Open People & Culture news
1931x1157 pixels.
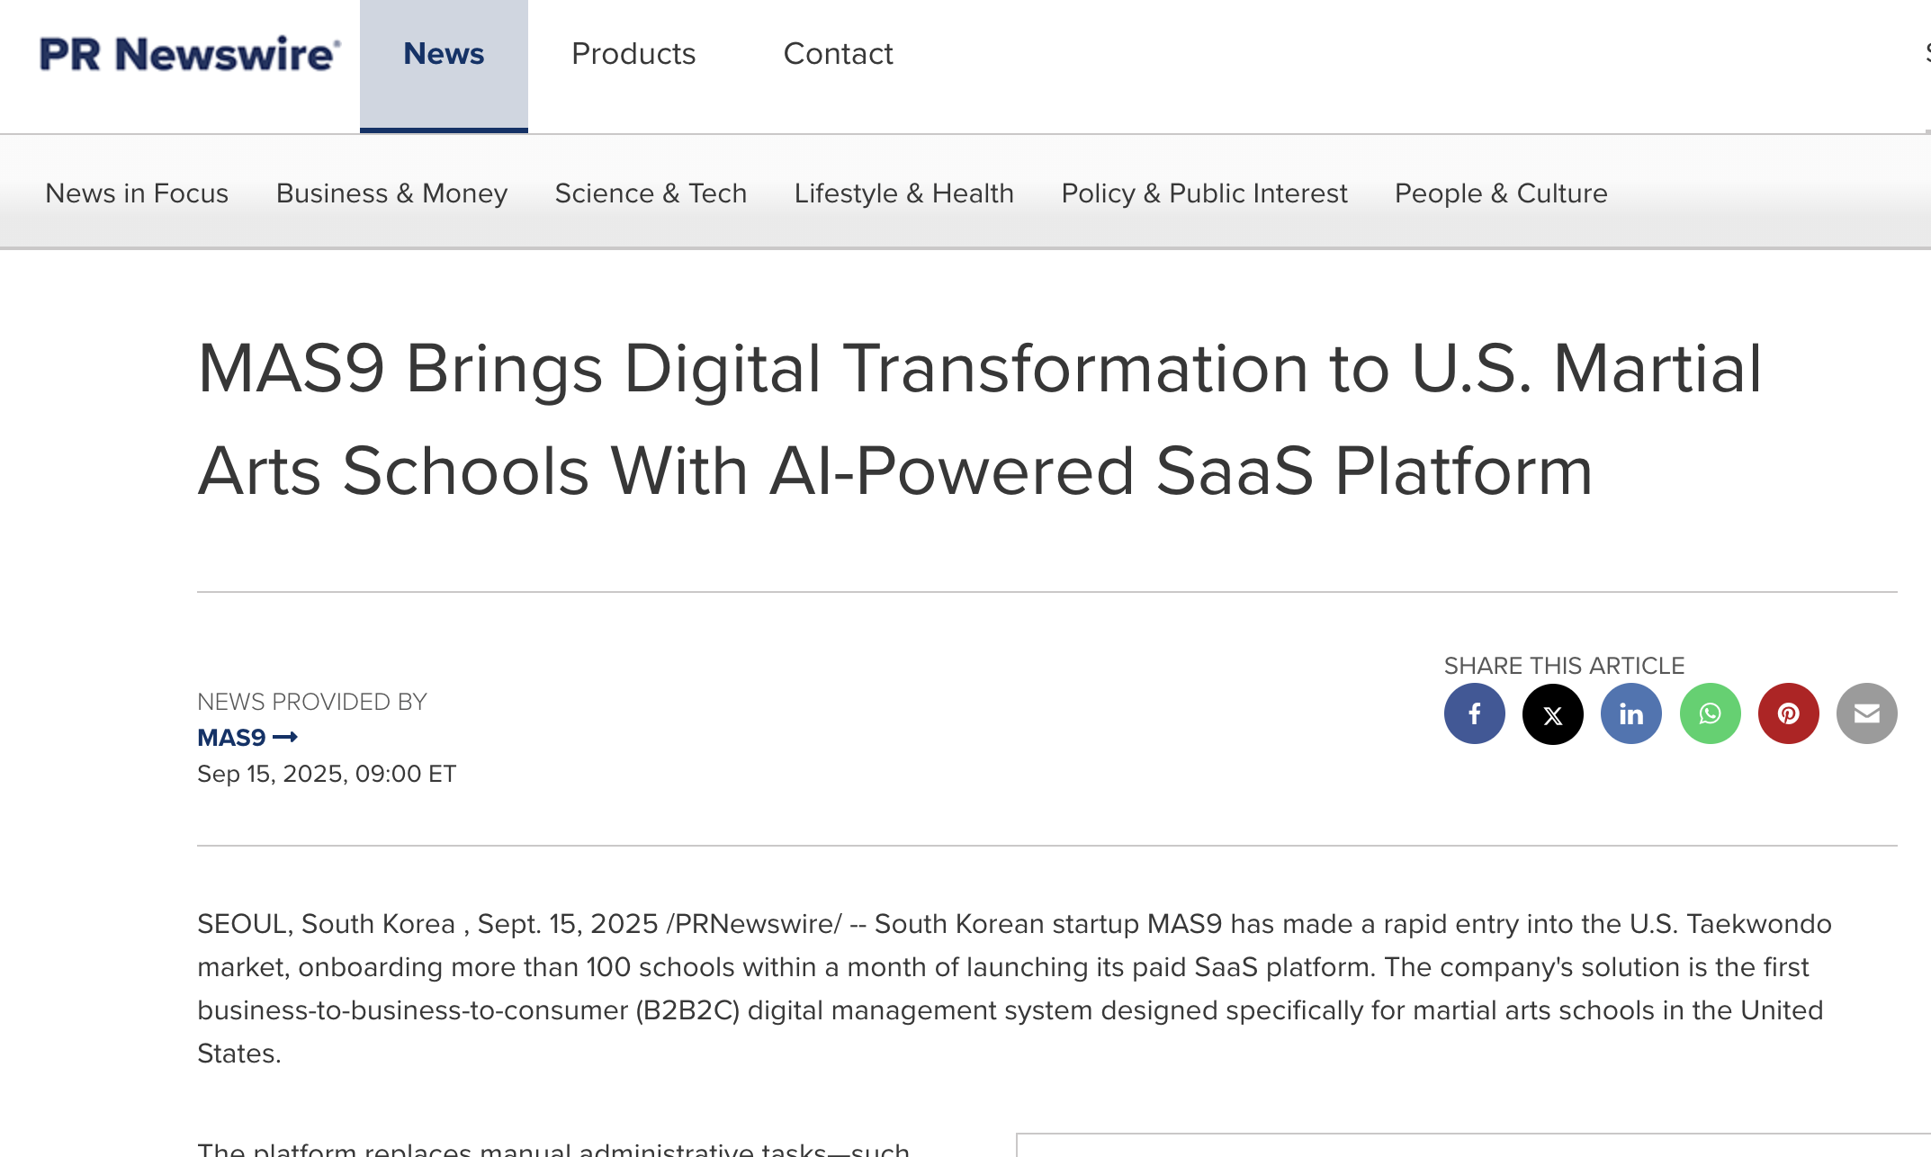1500,193
